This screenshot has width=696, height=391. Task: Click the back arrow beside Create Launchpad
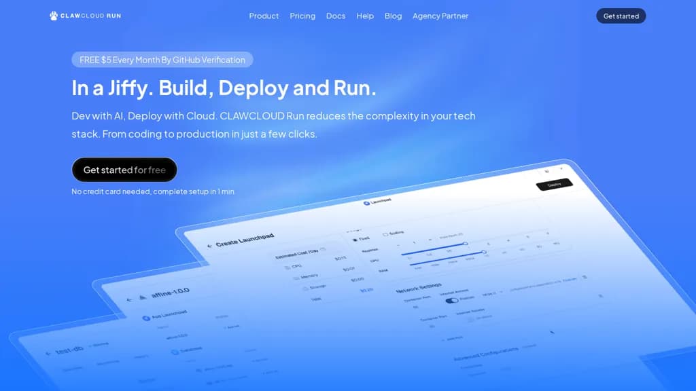point(209,246)
